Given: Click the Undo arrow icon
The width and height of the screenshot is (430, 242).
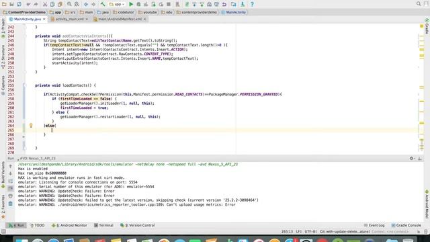Looking at the screenshot, I should (x=28, y=4).
